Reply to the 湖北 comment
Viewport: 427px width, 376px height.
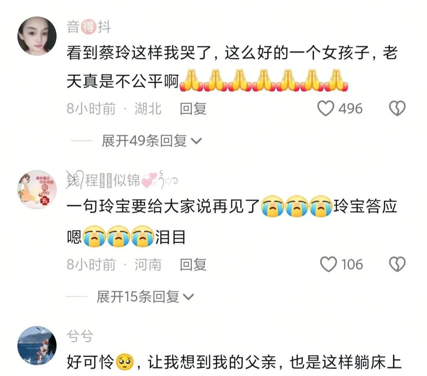pyautogui.click(x=193, y=109)
